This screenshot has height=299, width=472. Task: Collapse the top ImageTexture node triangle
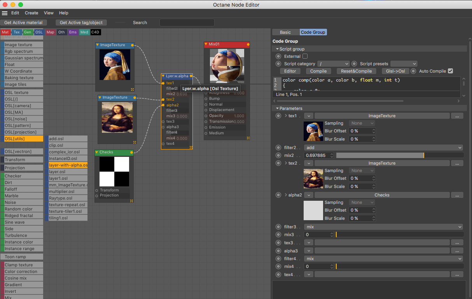pos(98,45)
